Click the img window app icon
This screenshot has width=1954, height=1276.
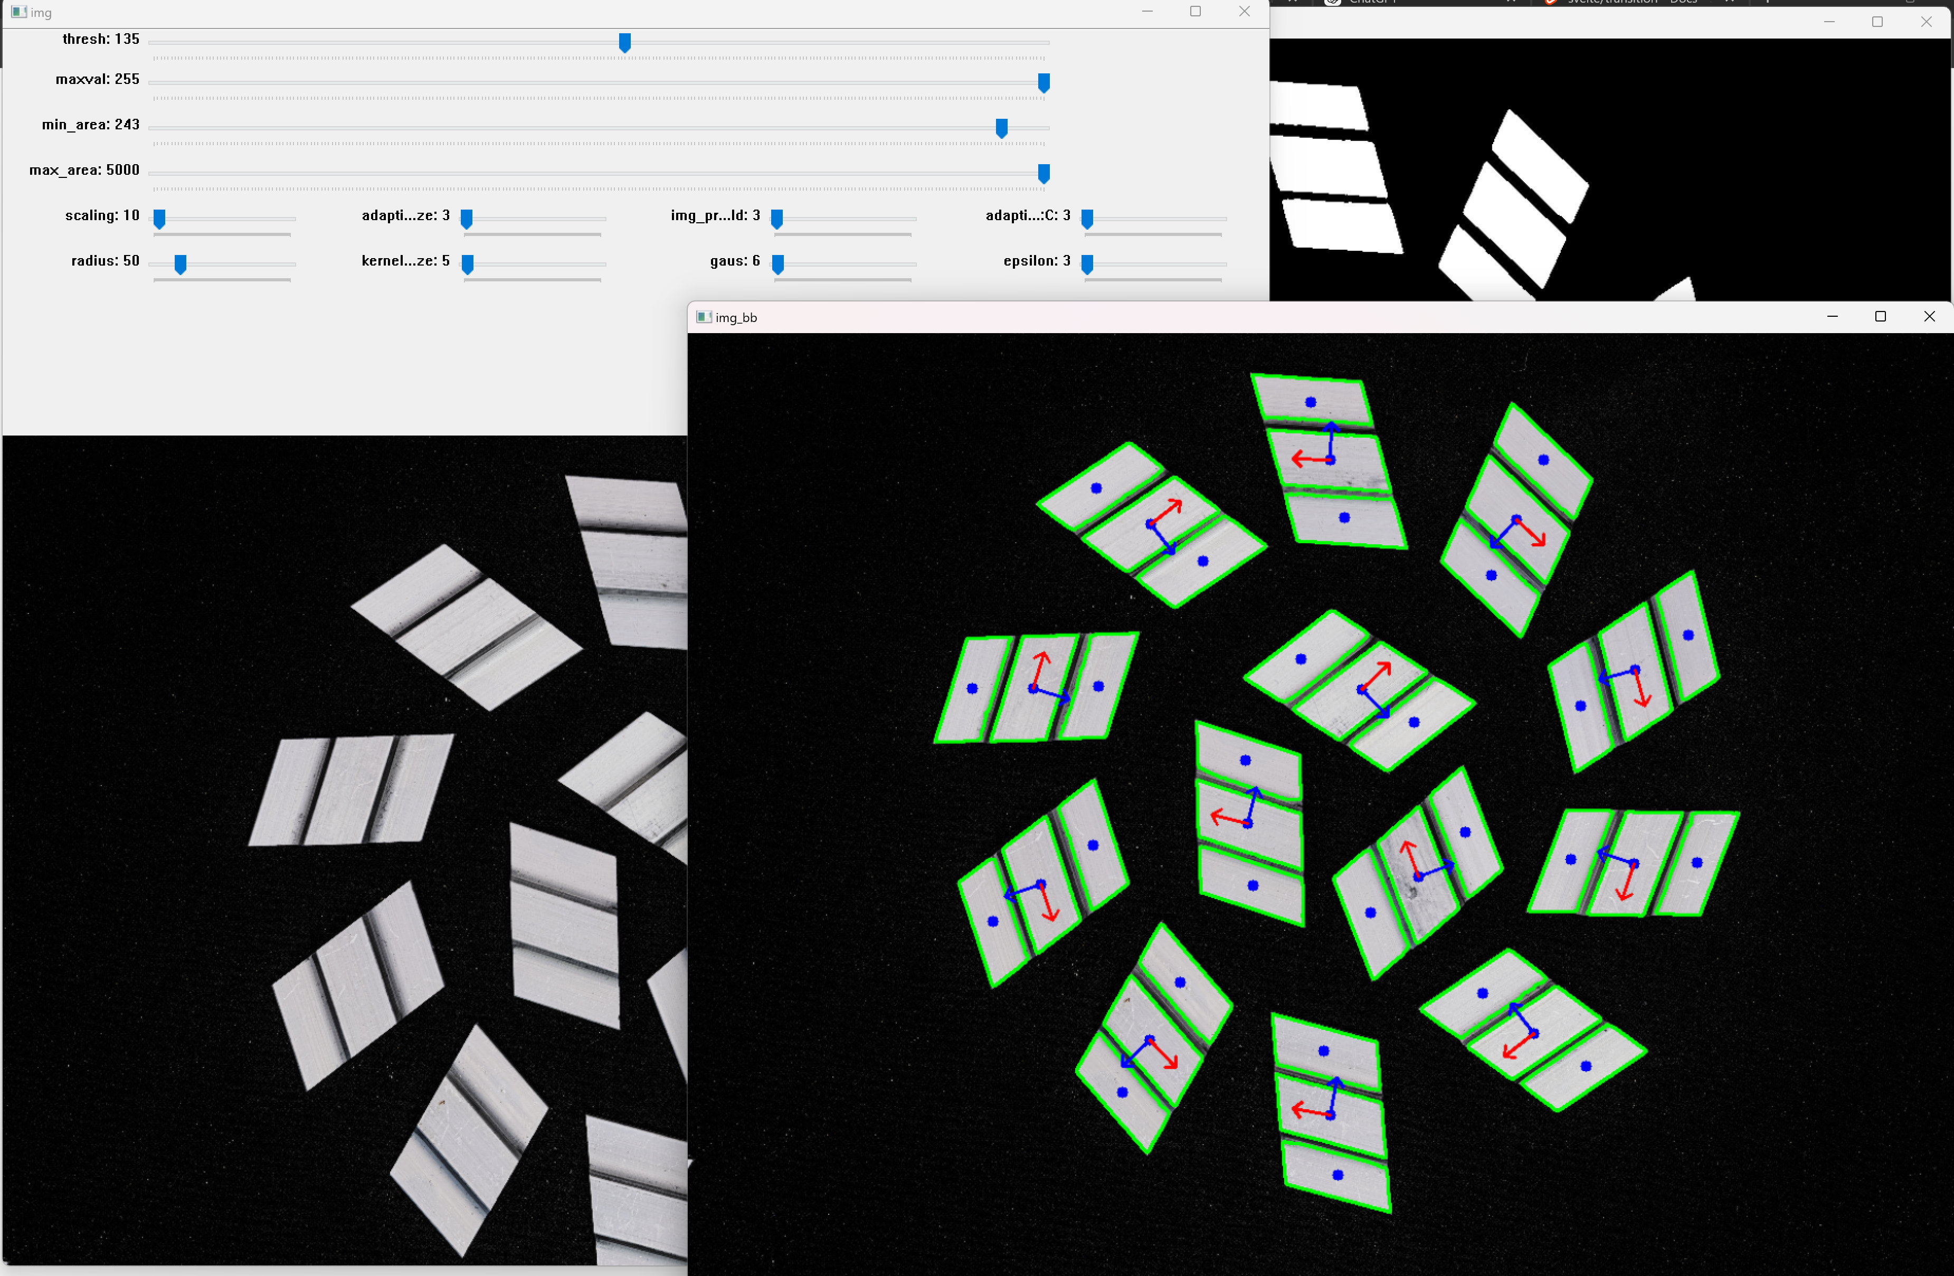point(18,12)
